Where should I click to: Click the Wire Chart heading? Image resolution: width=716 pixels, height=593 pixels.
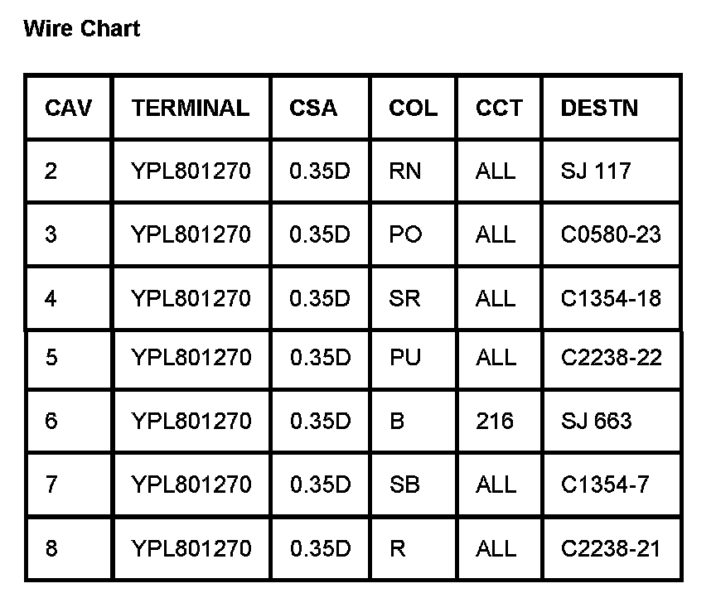point(82,29)
